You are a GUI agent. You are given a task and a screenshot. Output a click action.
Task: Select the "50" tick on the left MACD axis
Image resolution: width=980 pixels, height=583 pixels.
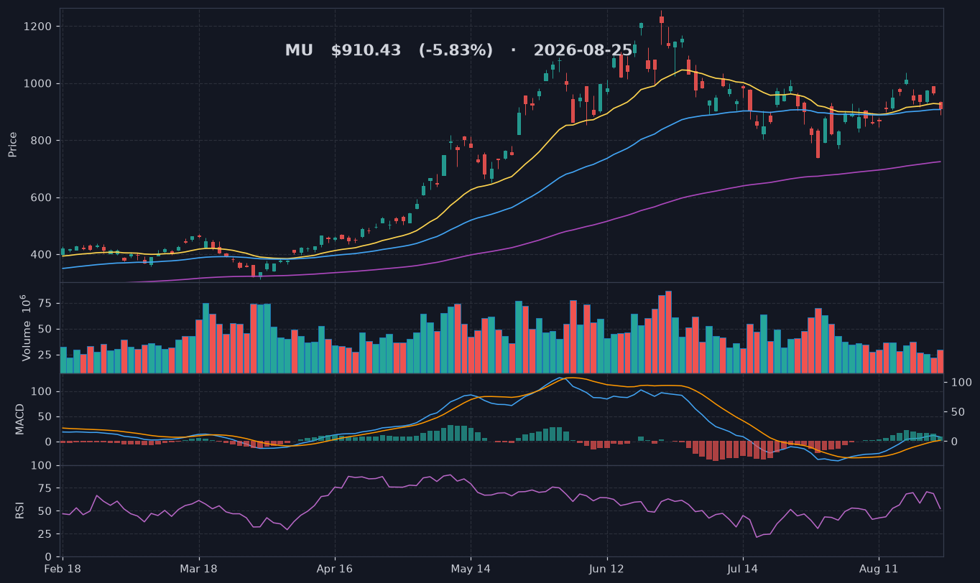point(45,416)
